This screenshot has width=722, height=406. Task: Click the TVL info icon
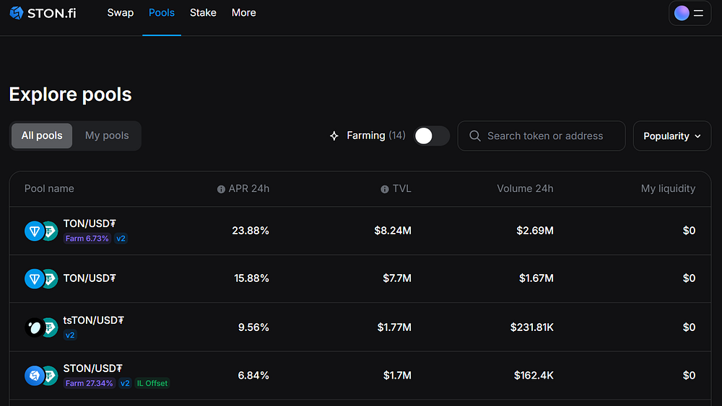[385, 190]
